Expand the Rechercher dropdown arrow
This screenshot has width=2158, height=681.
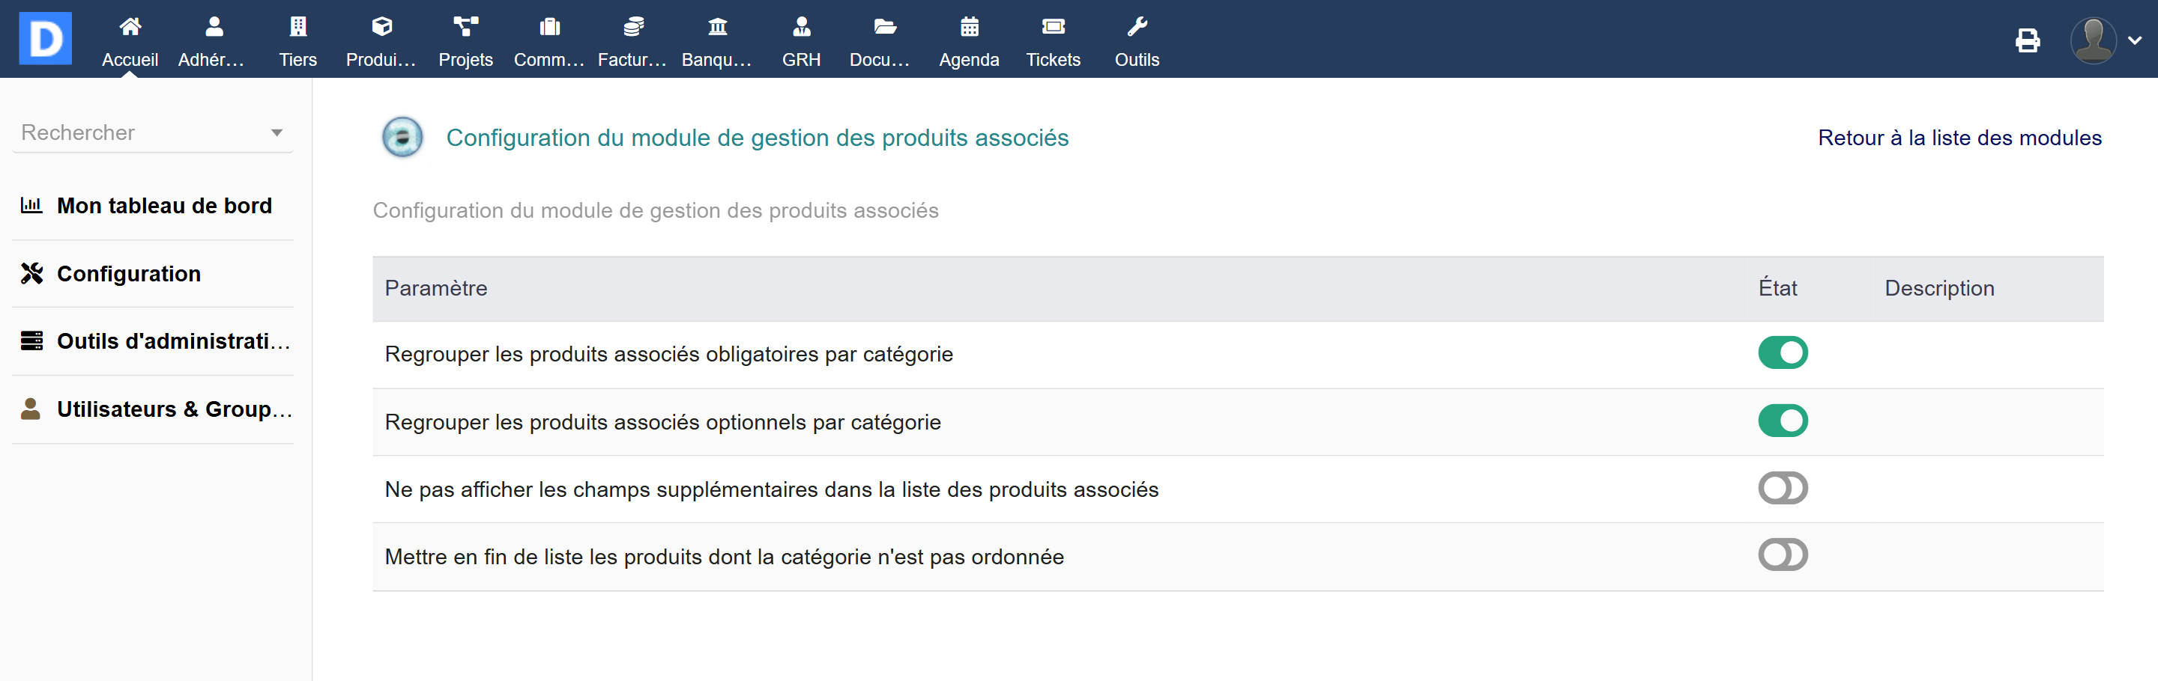pyautogui.click(x=276, y=133)
